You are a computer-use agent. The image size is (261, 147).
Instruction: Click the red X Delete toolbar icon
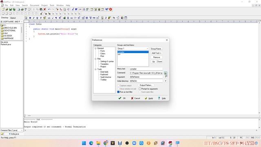(44, 9)
